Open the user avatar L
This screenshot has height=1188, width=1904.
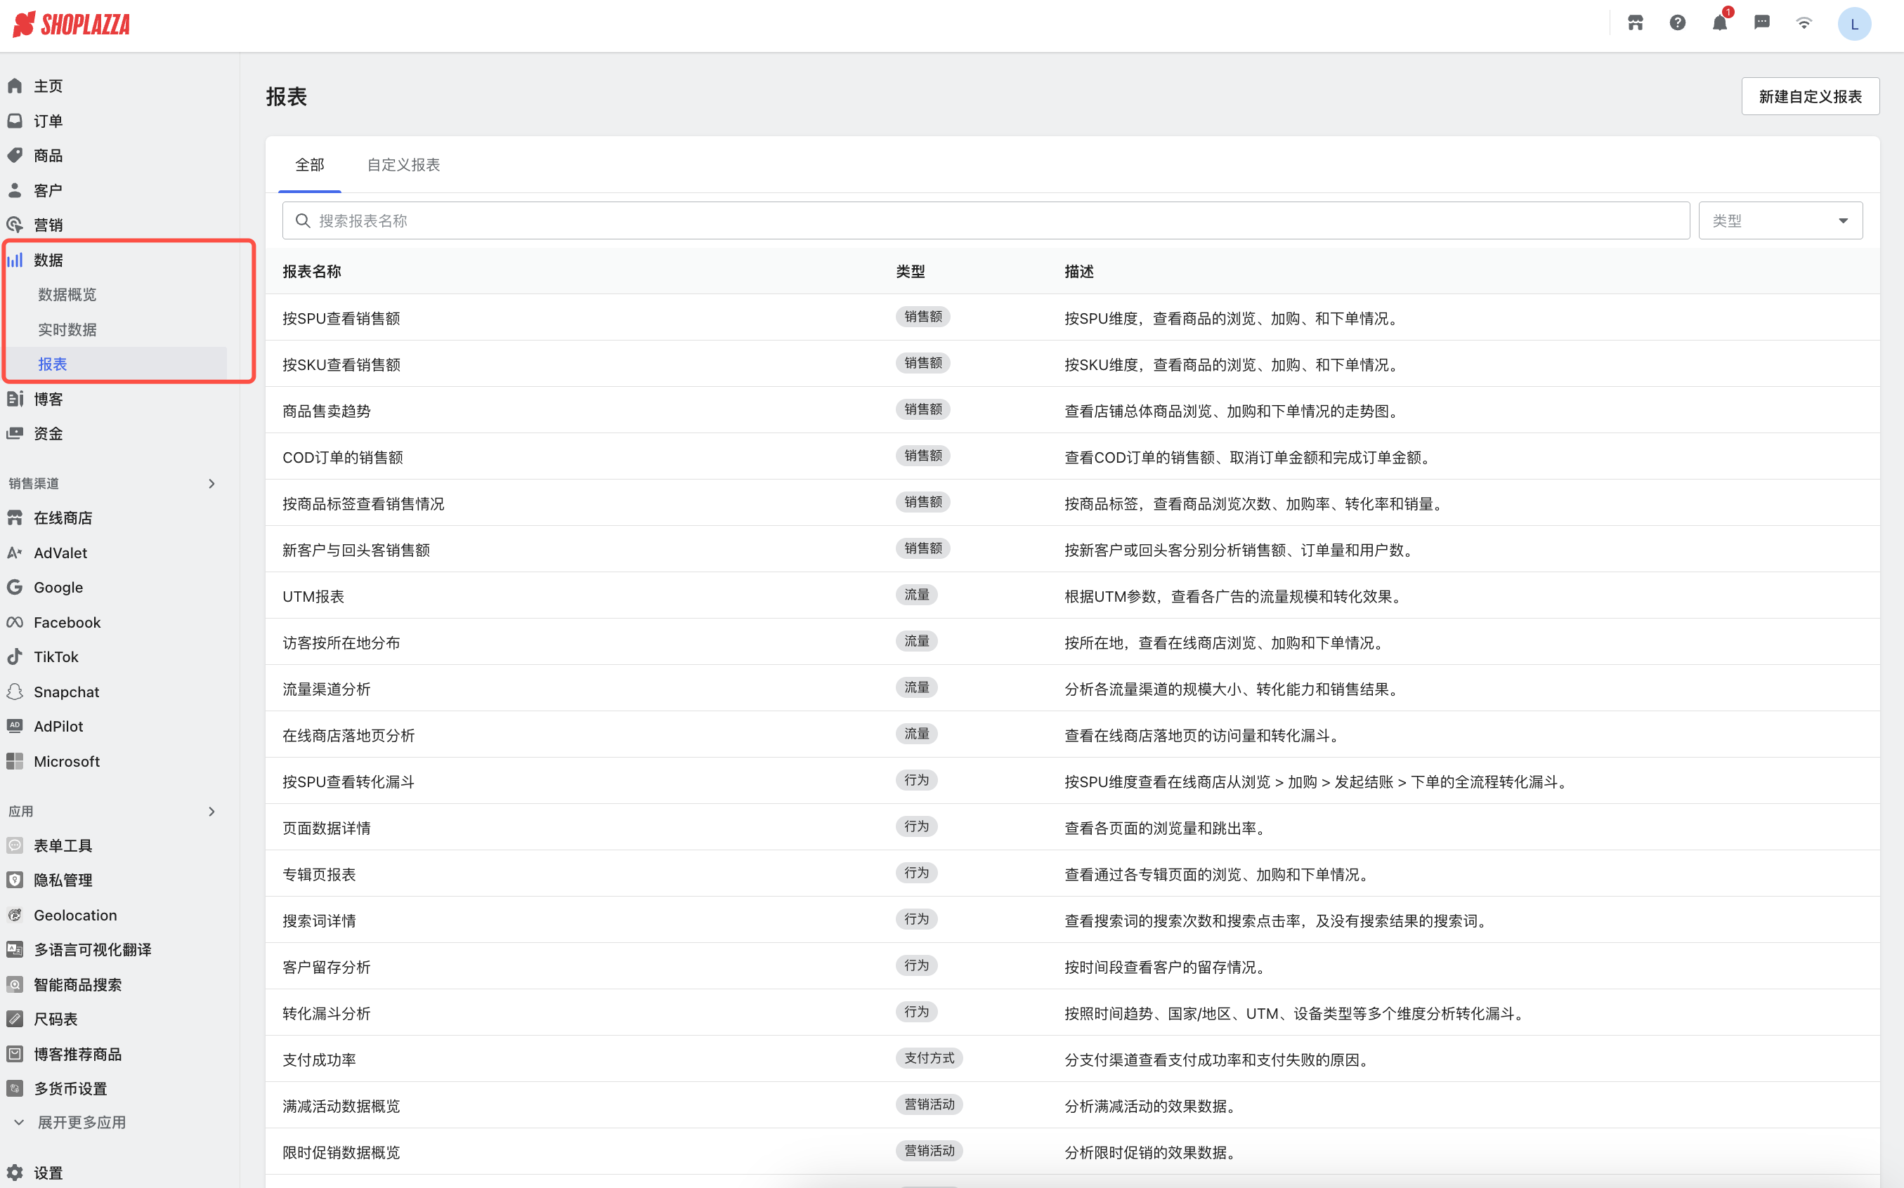pyautogui.click(x=1853, y=25)
